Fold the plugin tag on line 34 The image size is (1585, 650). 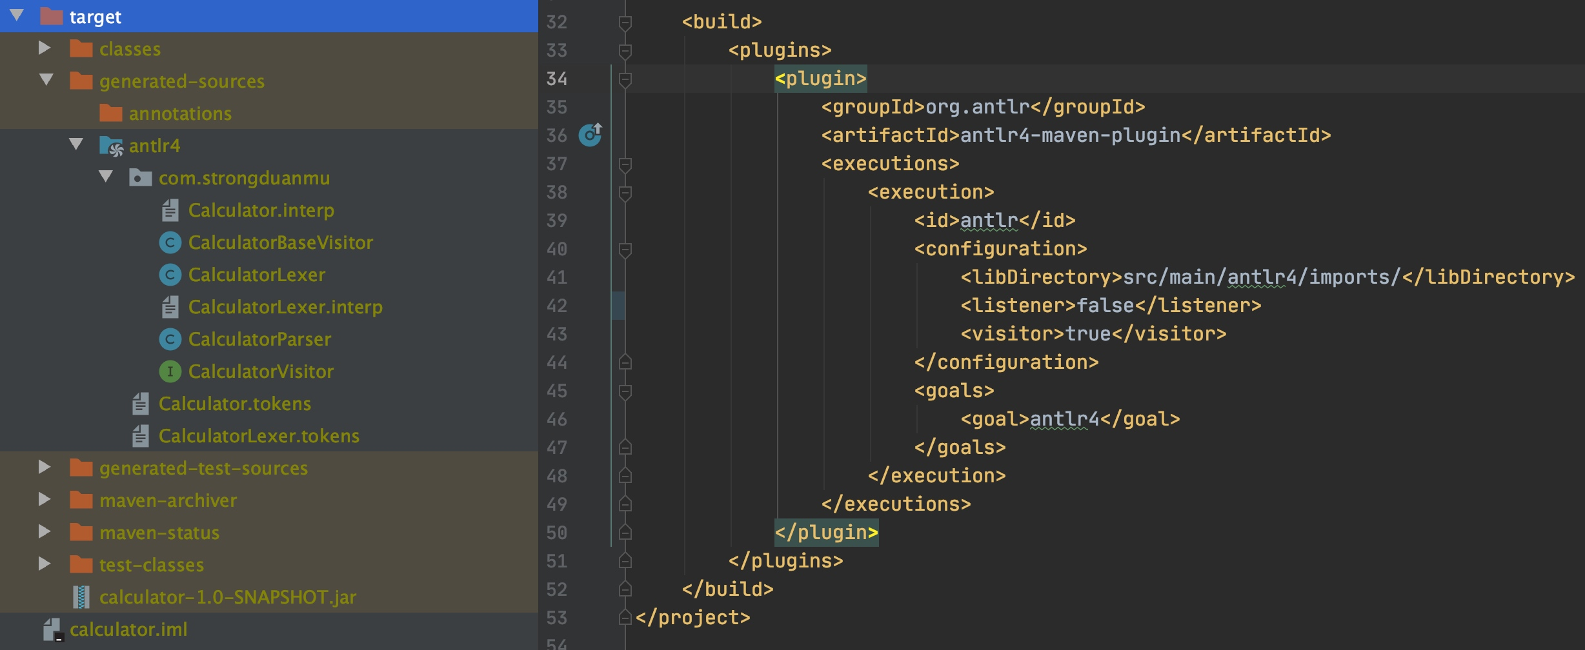click(x=625, y=79)
